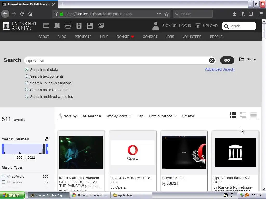Open the PROJECTS menu item
The image size is (266, 199).
click(x=83, y=37)
